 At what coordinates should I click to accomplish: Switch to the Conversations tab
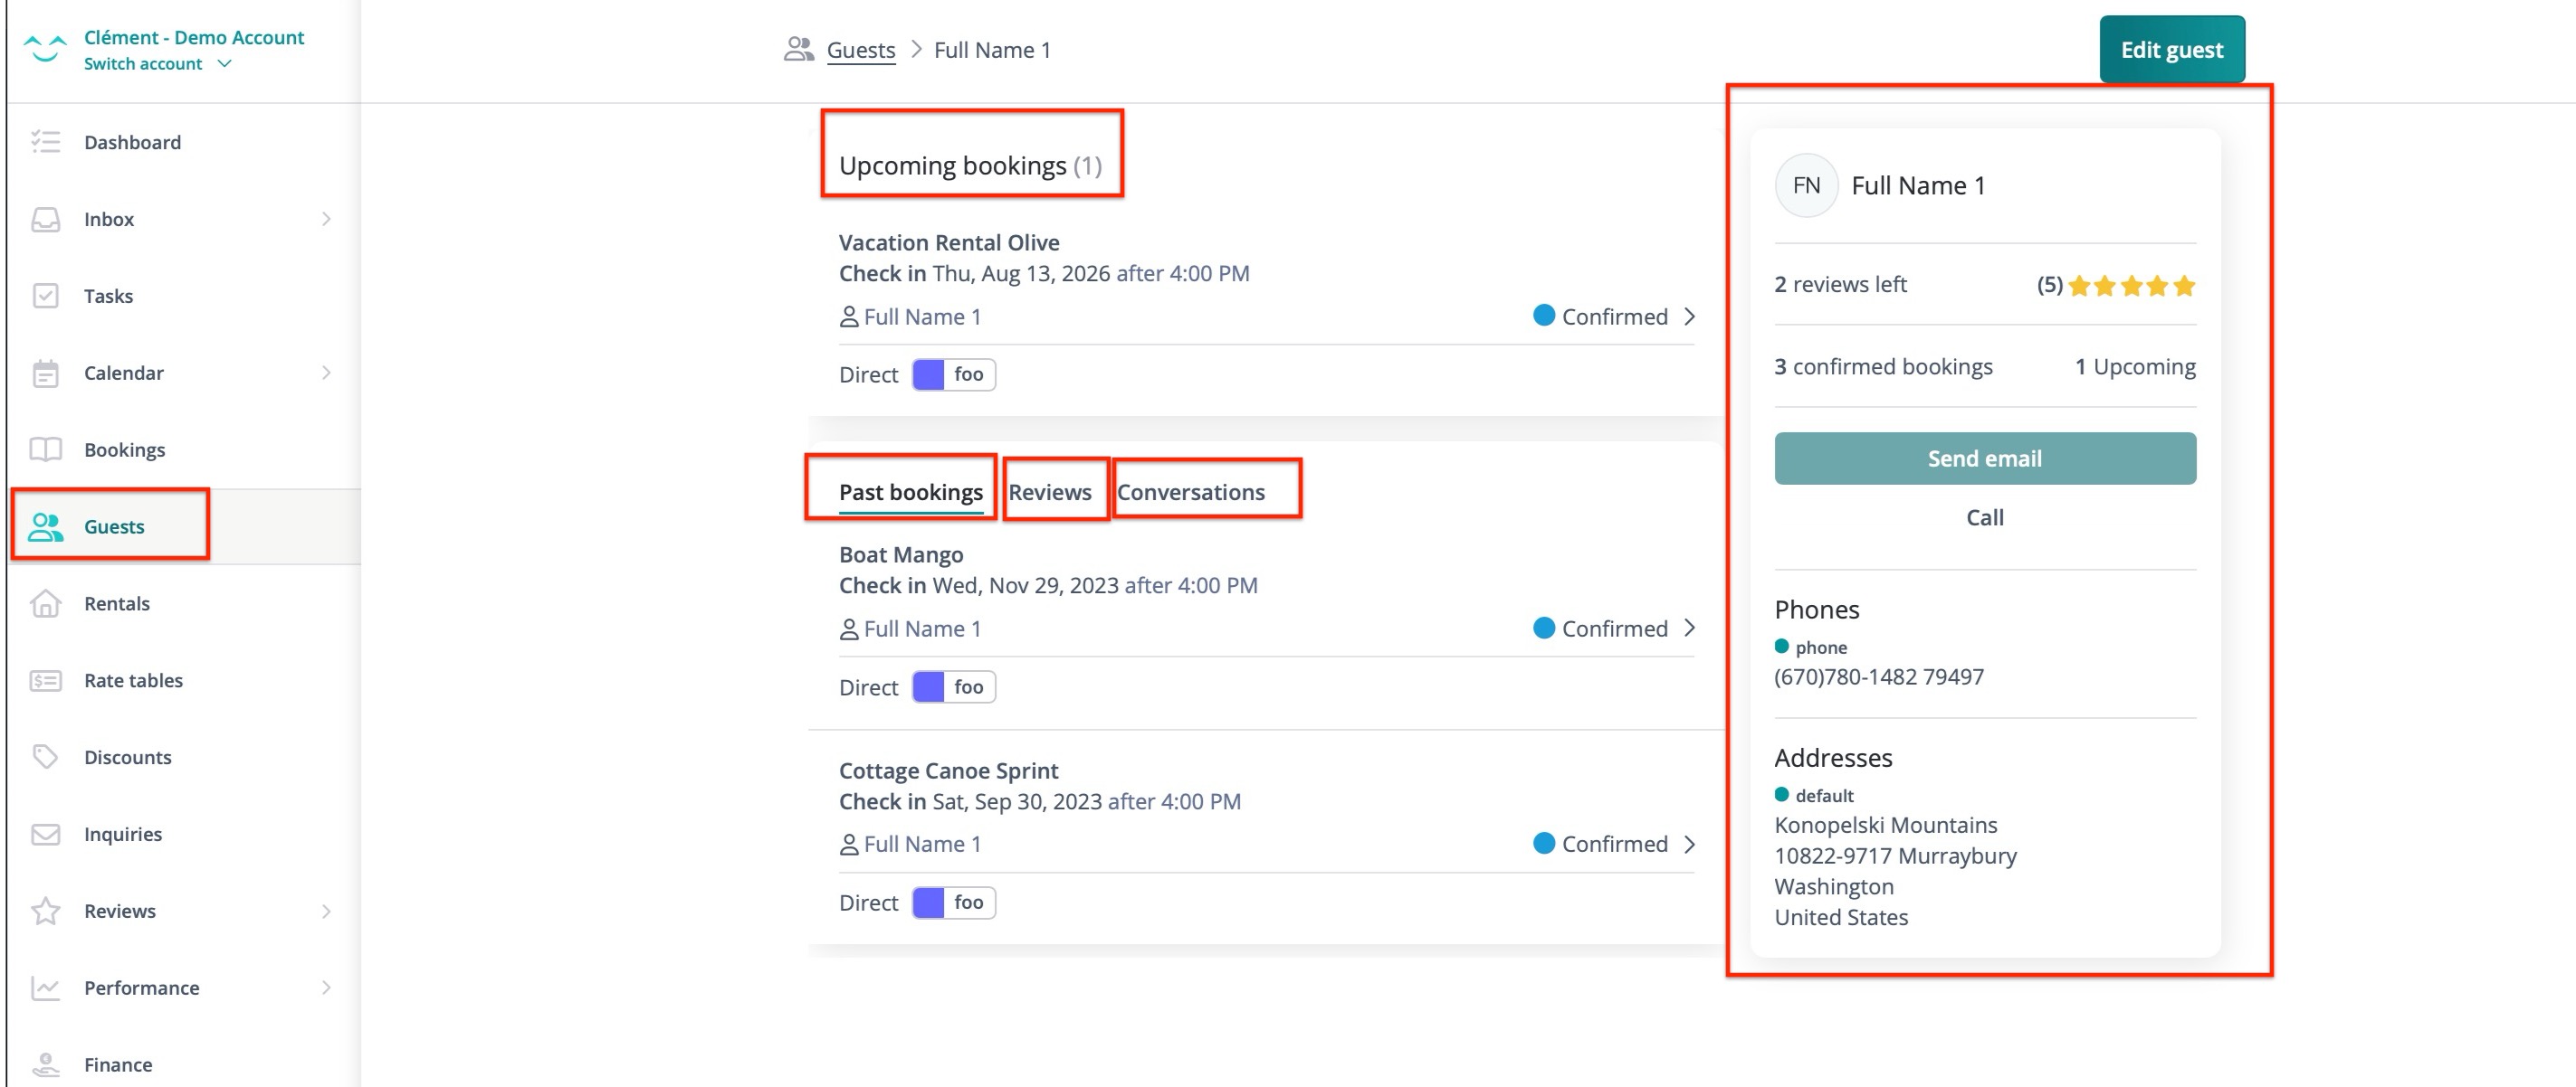[x=1190, y=492]
